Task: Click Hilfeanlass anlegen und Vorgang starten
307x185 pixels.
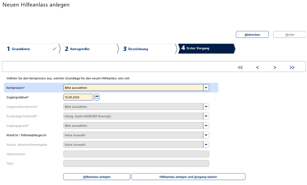Action: (188, 177)
